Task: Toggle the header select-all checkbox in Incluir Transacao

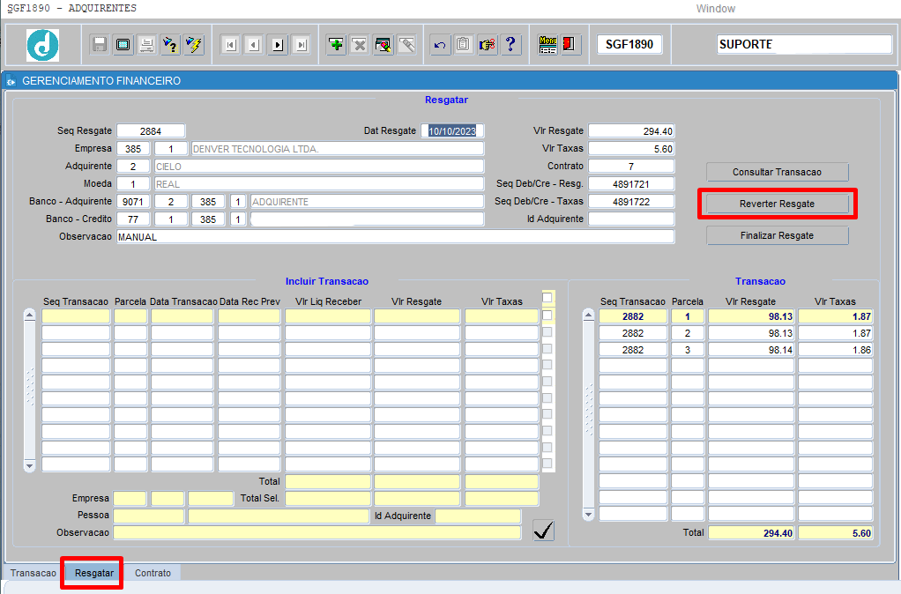Action: coord(547,298)
